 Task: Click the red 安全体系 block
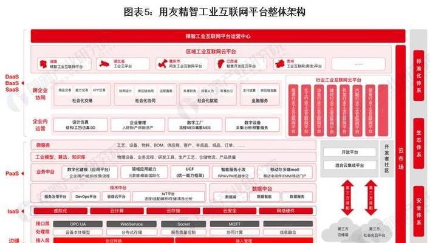tap(418, 211)
